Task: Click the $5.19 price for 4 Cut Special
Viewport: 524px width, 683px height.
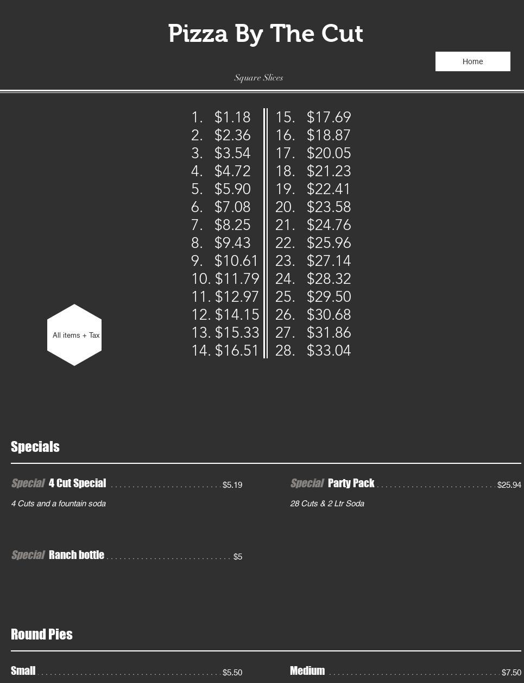Action: click(x=232, y=485)
